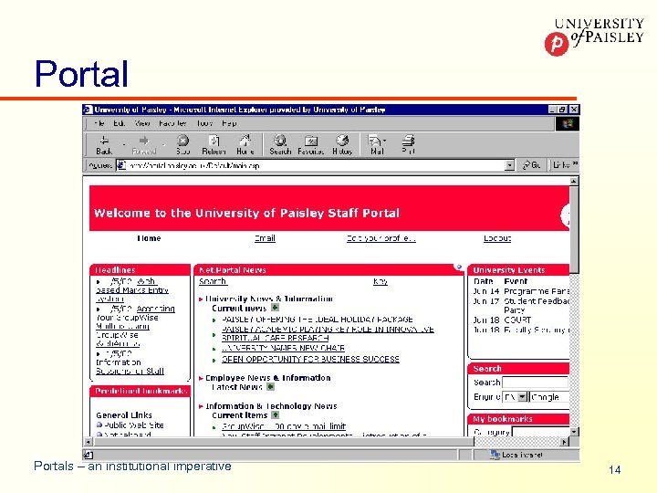Click vertical scrollbar up arrow
Viewport: 657px width, 493px height.
(x=574, y=181)
